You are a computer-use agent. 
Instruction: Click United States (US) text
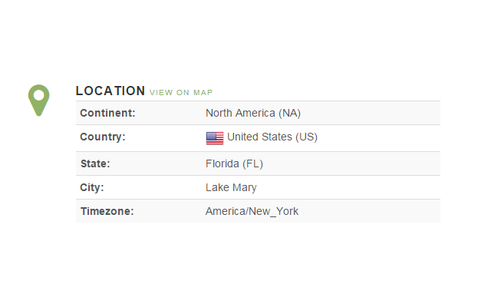[272, 137]
